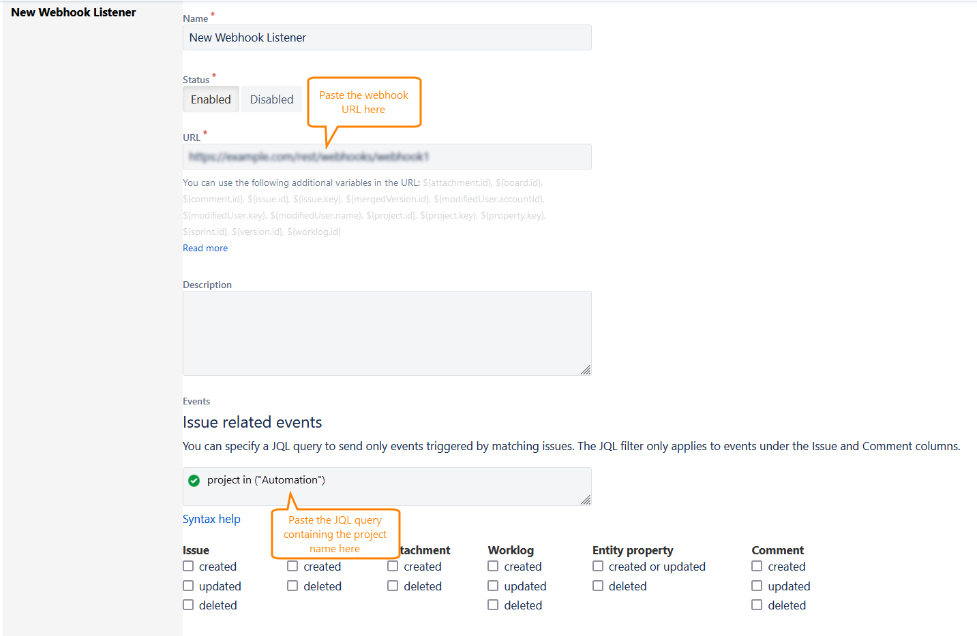This screenshot has width=977, height=636.
Task: Tick the Issue deleted checkbox
Action: pyautogui.click(x=189, y=605)
